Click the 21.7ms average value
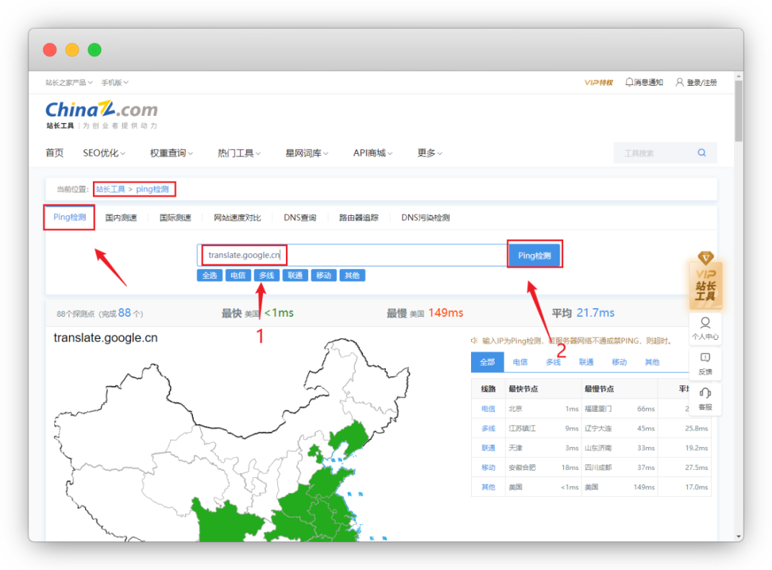This screenshot has height=570, width=772. point(595,313)
